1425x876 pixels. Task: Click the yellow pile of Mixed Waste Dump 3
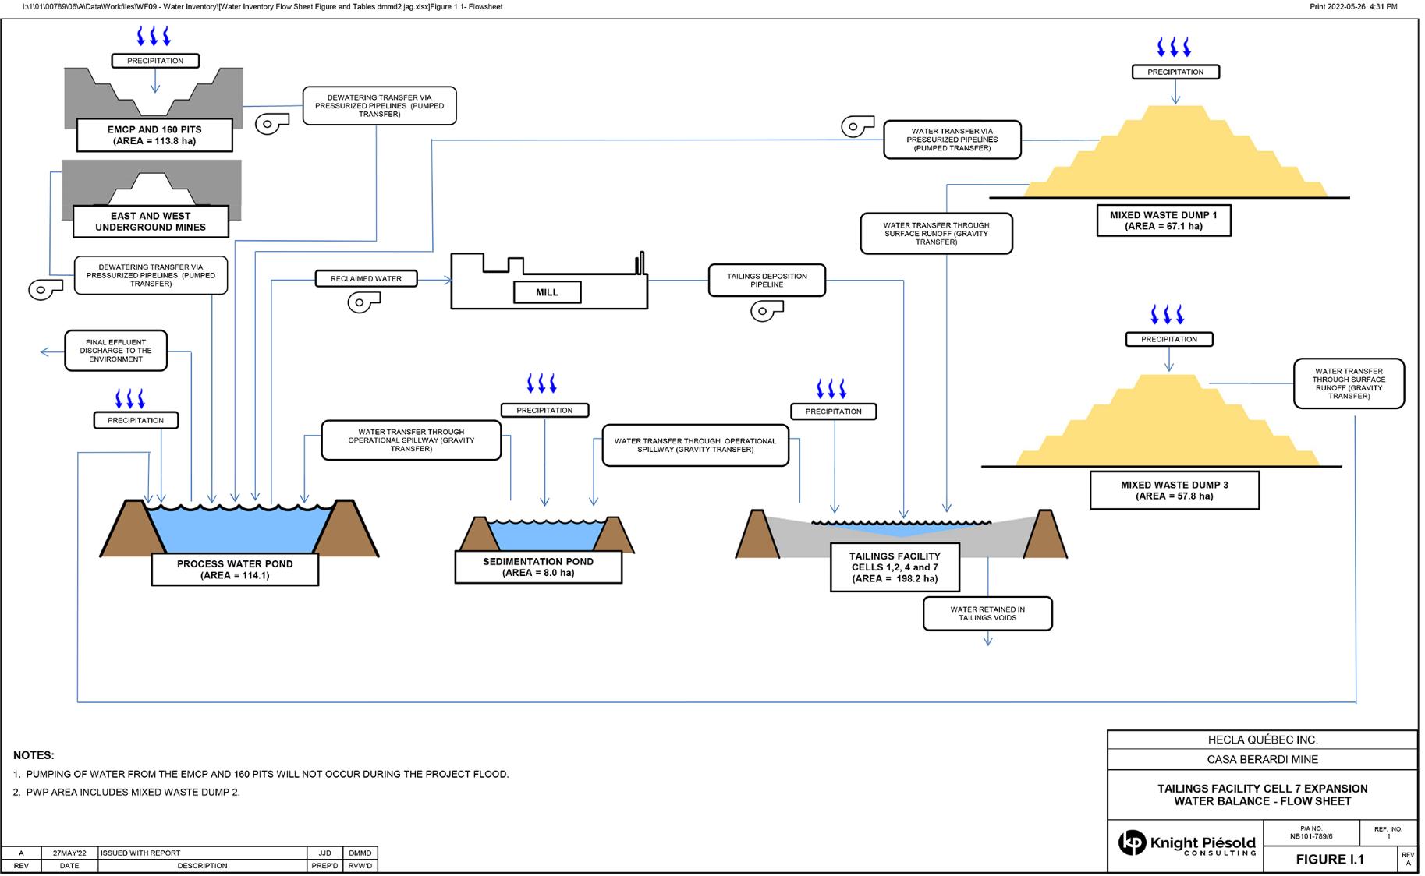(1167, 421)
